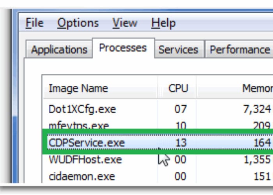Click the Memory column header
This screenshot has height=195, width=273.
(257, 89)
